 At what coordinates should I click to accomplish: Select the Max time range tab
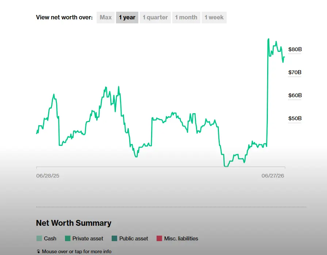[105, 18]
